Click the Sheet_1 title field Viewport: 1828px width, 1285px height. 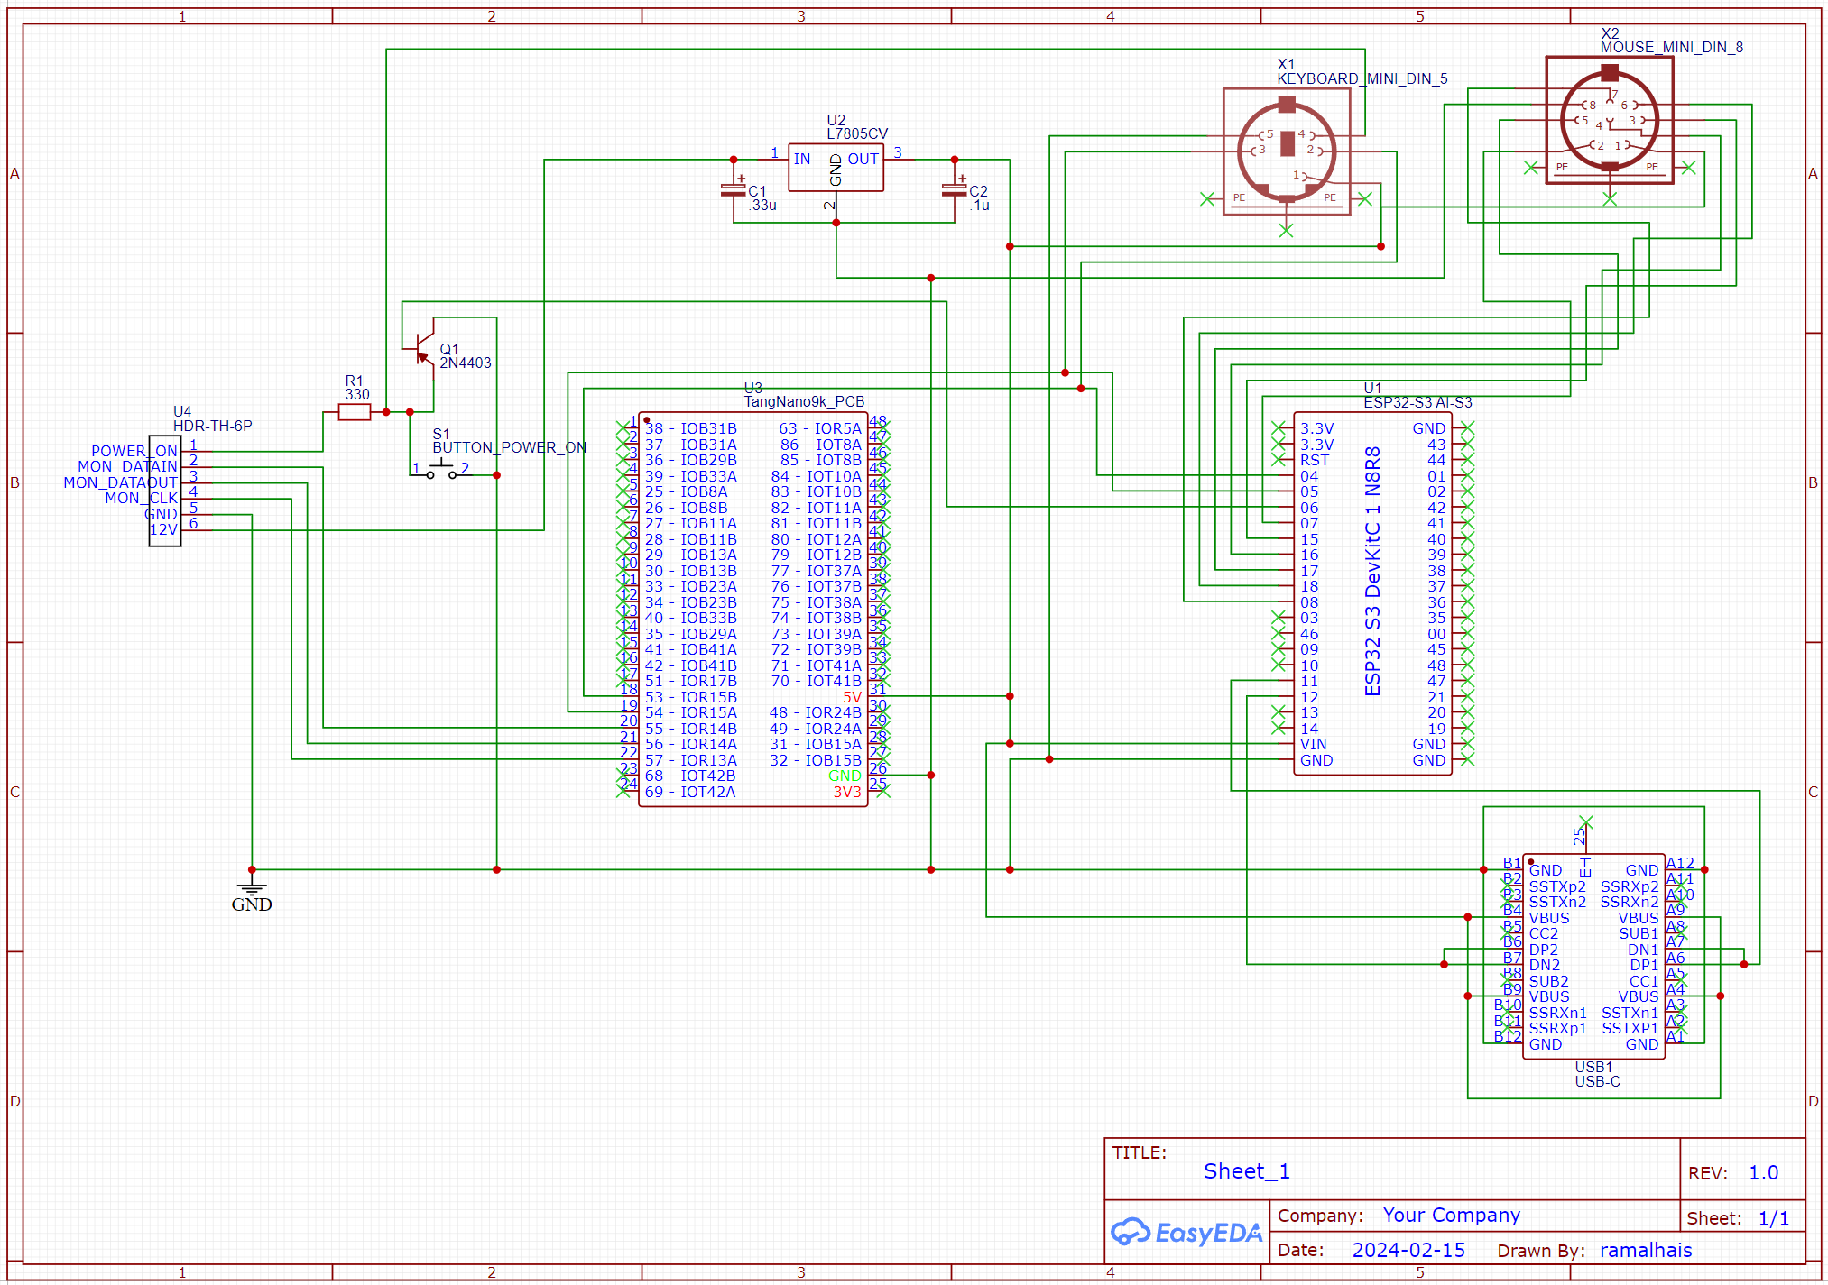(1246, 1171)
